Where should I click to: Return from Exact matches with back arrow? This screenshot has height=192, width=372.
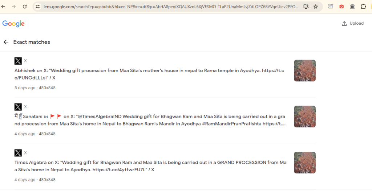point(6,42)
